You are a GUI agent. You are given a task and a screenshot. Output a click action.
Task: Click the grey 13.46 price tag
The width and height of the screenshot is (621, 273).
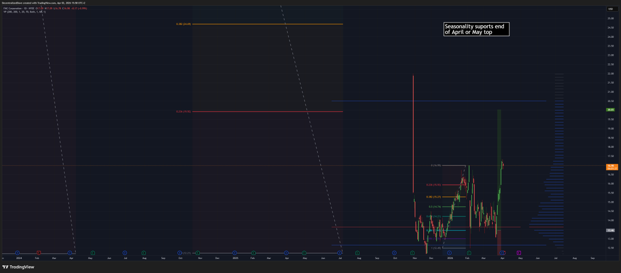tap(611, 231)
